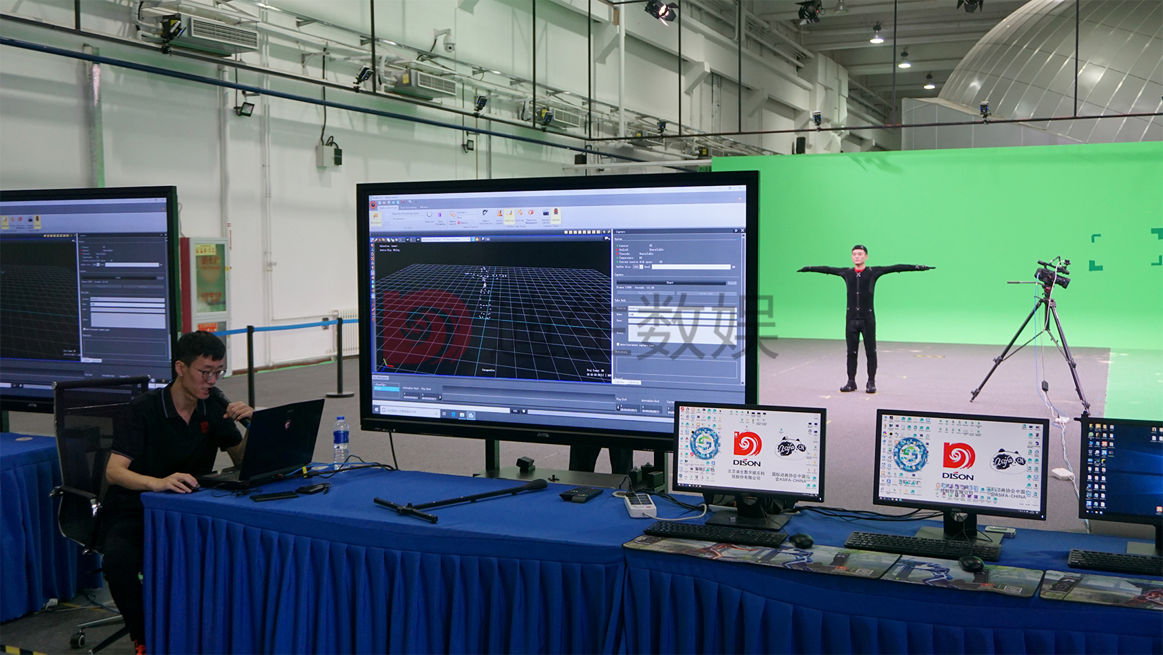The height and width of the screenshot is (655, 1163).
Task: Click the Disconnect icon in the ribbon
Action: (376, 220)
